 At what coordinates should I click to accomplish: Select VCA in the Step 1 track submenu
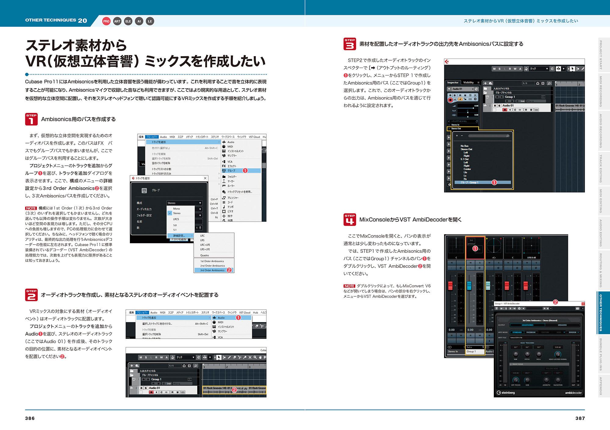pyautogui.click(x=241, y=162)
